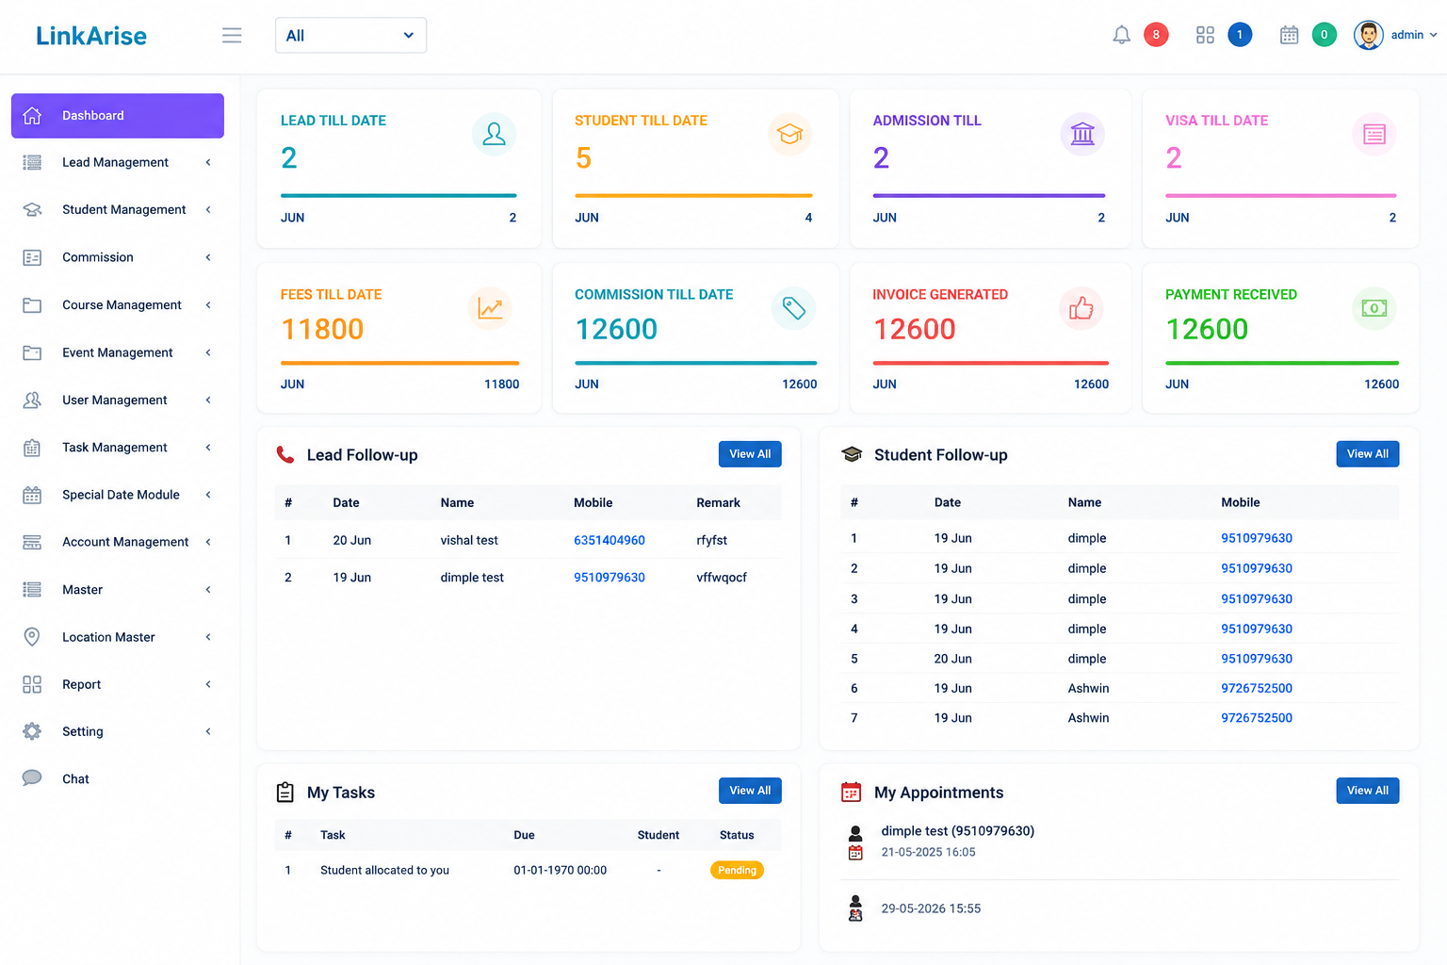Click View All in My Tasks
Image resolution: width=1447 pixels, height=965 pixels.
point(750,791)
